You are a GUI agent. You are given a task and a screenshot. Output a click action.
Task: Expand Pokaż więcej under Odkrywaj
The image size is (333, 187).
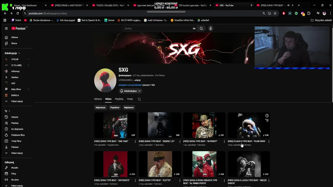coord(17,185)
